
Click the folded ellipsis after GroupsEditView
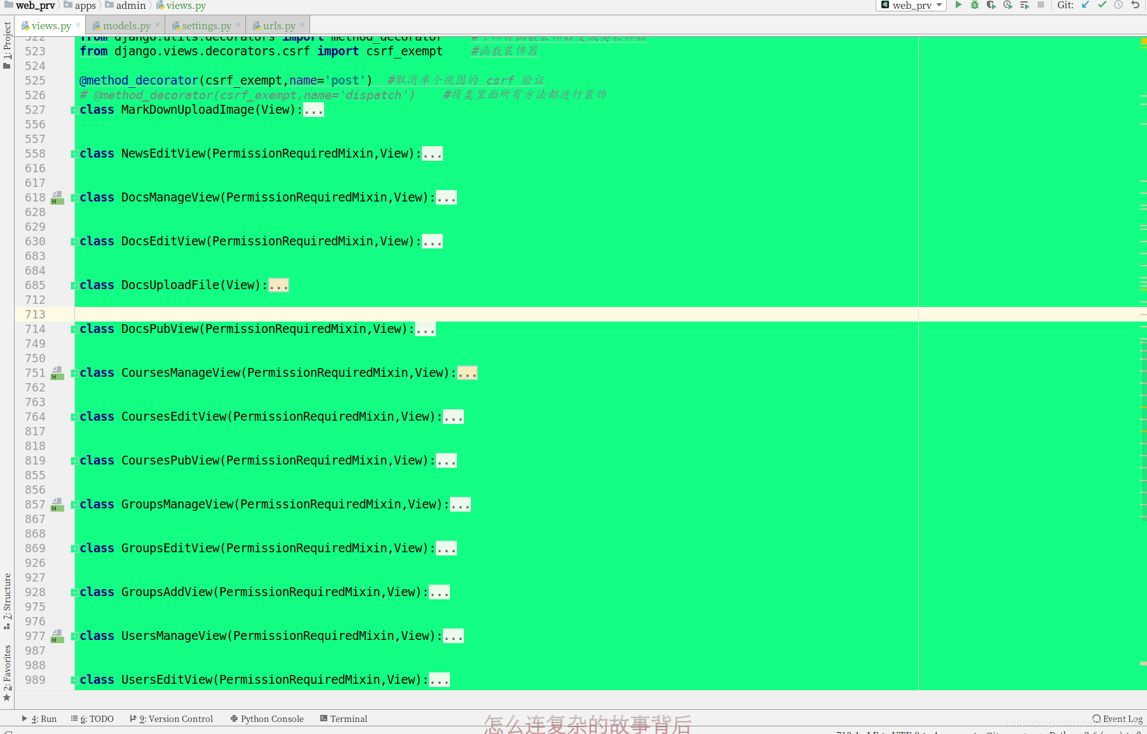(447, 548)
